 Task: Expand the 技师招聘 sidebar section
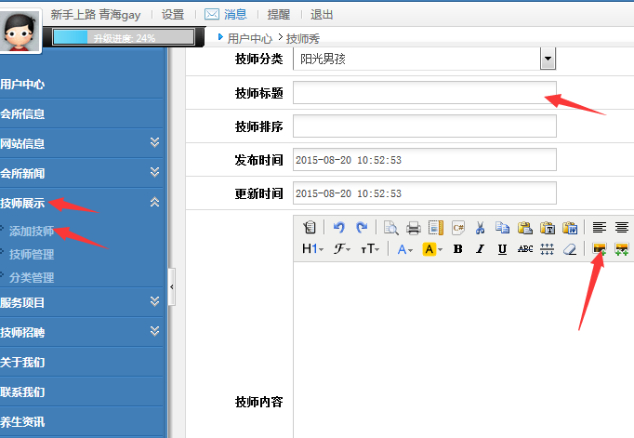(154, 331)
